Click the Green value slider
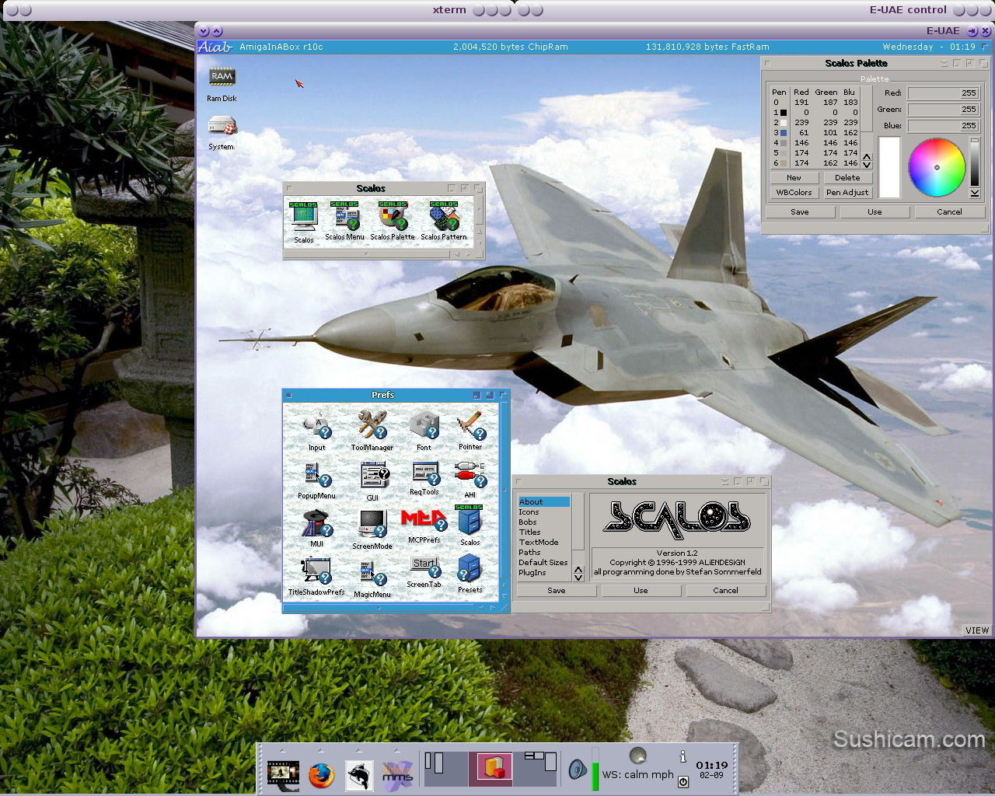This screenshot has height=796, width=995. [x=943, y=110]
